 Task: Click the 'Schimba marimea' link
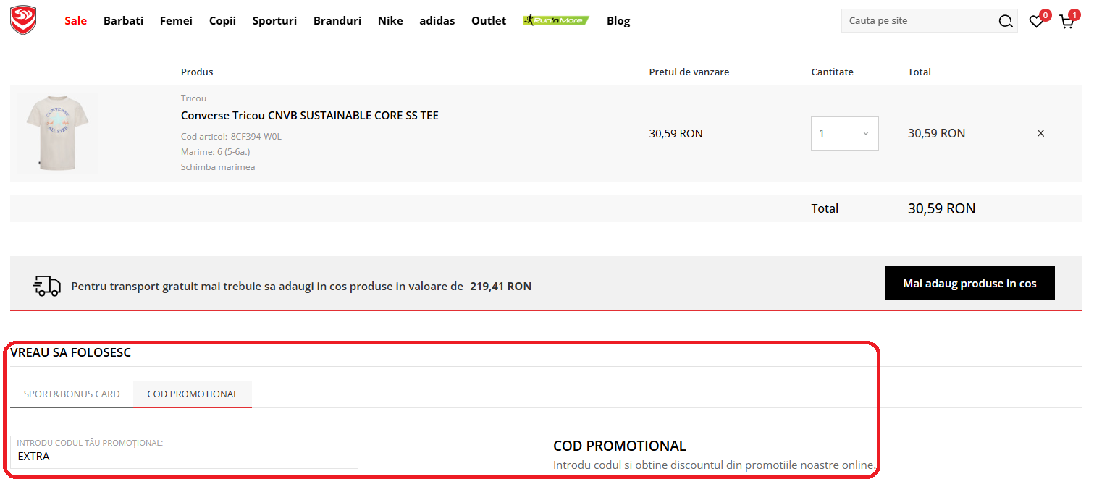(x=217, y=167)
